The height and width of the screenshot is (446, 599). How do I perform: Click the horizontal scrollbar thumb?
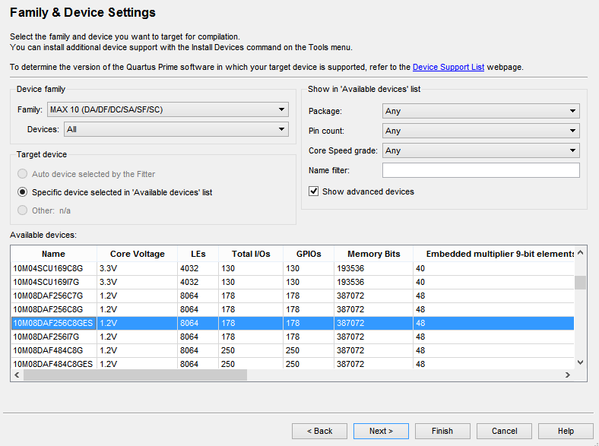(135, 375)
